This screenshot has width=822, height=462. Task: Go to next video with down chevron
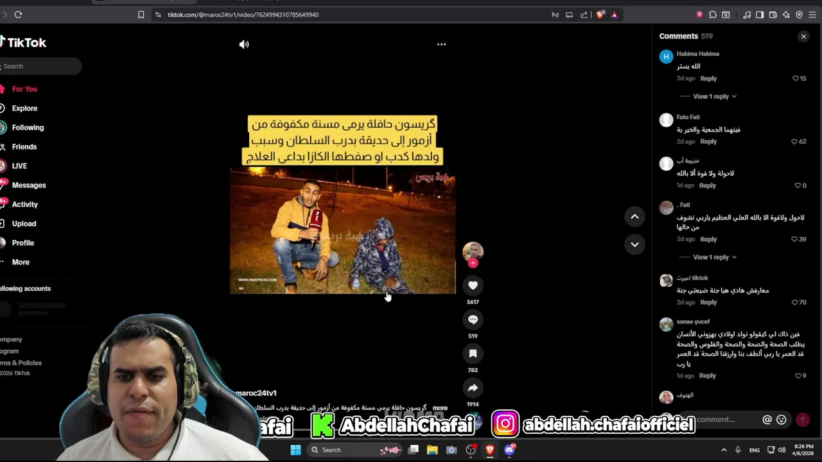point(634,244)
